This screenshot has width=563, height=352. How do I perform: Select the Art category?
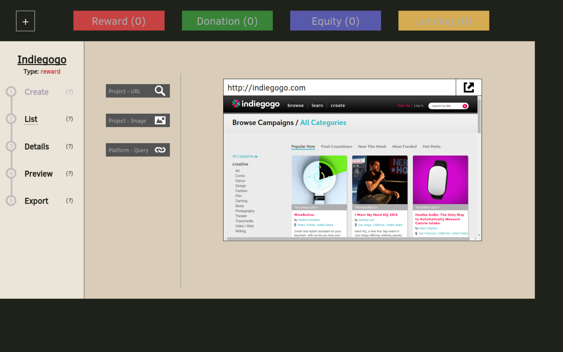(x=237, y=171)
